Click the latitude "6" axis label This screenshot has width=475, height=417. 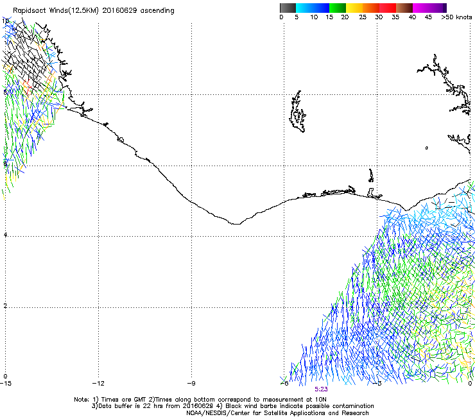(5, 164)
